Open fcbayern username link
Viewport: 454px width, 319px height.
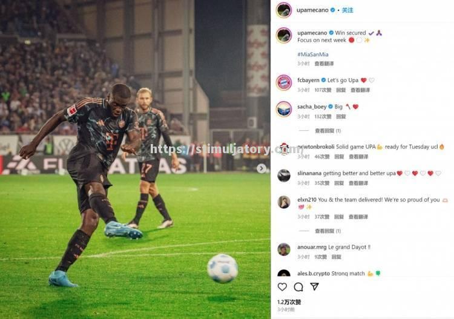(308, 80)
